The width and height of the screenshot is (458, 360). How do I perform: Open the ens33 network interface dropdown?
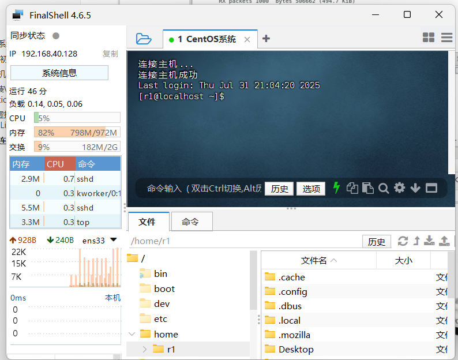[113, 240]
